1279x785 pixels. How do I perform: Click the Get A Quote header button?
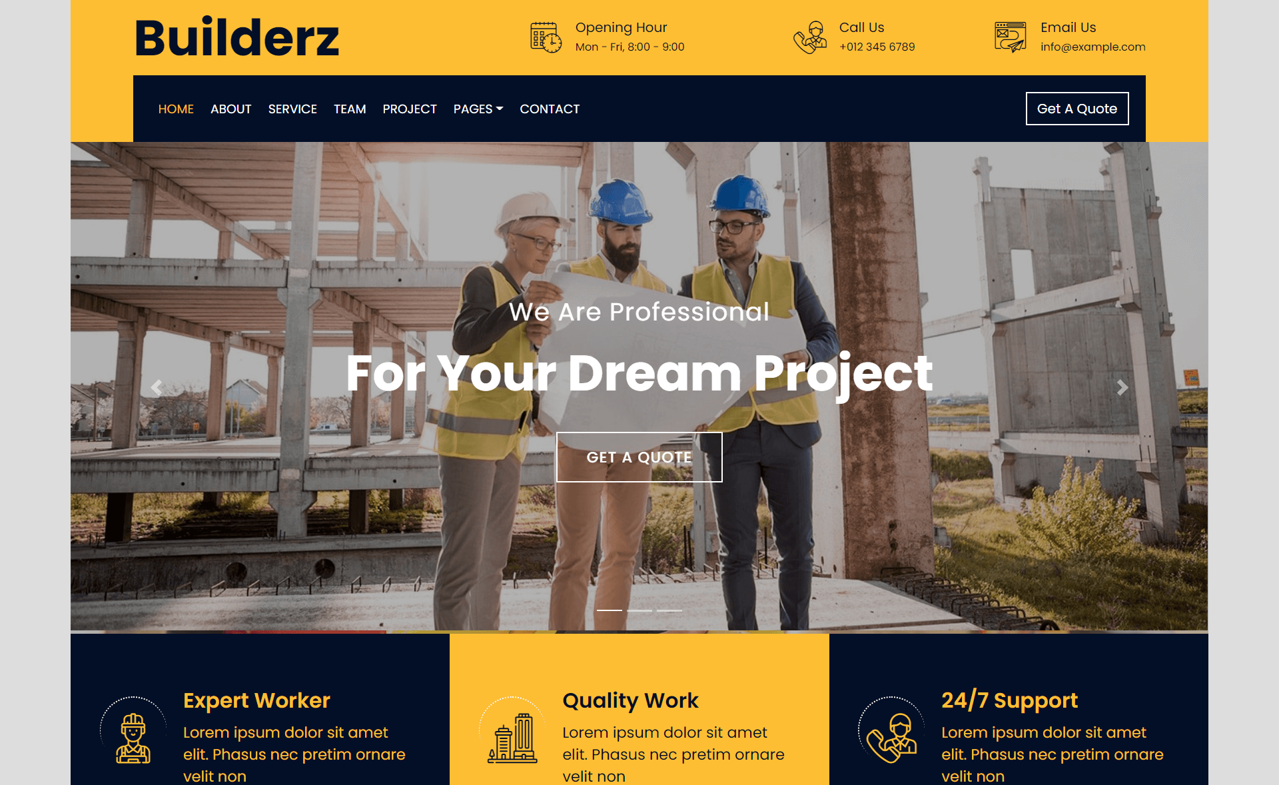pyautogui.click(x=1077, y=108)
